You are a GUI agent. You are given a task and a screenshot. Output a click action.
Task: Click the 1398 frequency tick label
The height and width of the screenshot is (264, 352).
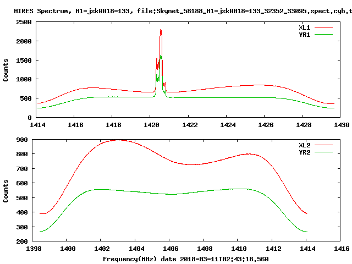(x=34, y=249)
